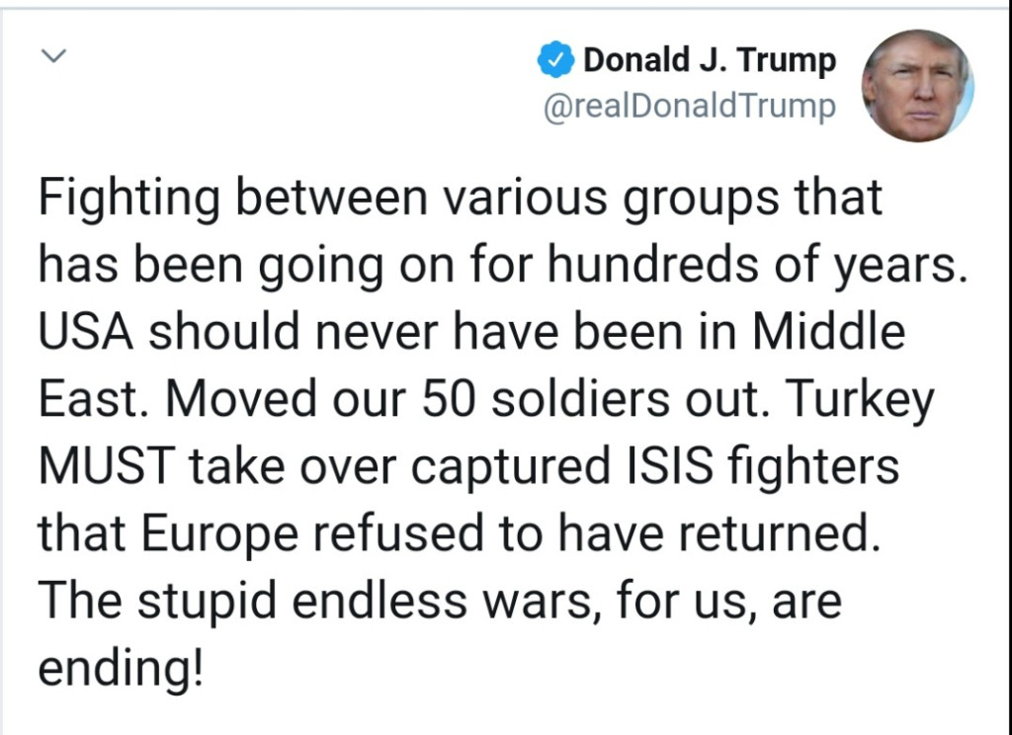Click the blue verified badge icon

coord(554,61)
